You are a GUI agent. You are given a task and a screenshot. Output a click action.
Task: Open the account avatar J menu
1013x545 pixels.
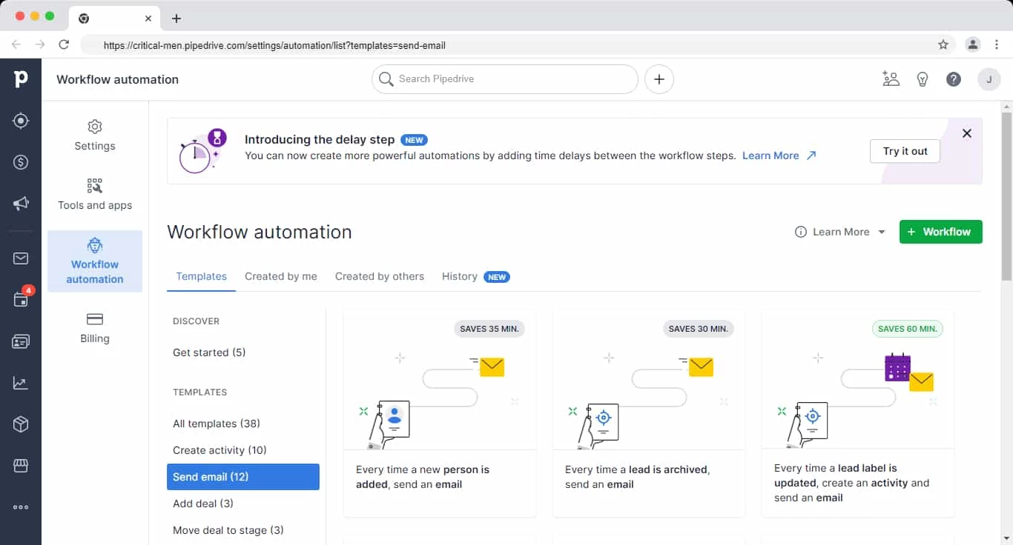tap(989, 79)
